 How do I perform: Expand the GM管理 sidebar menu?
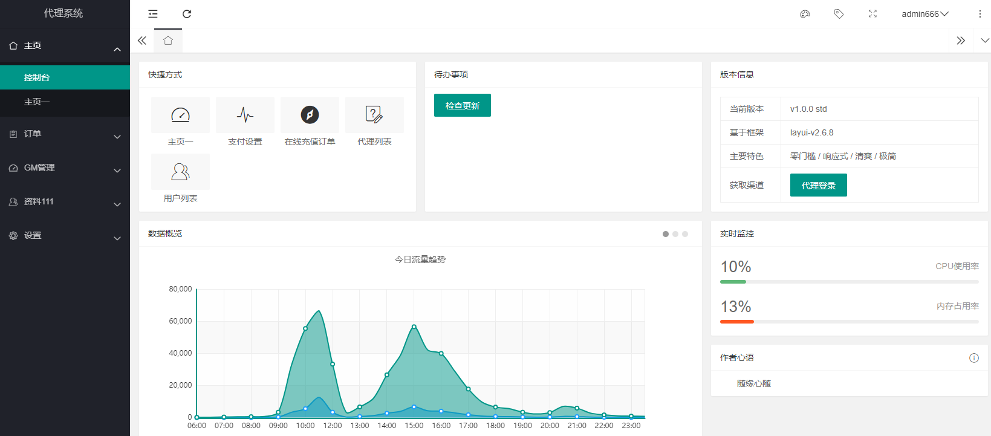coord(65,168)
